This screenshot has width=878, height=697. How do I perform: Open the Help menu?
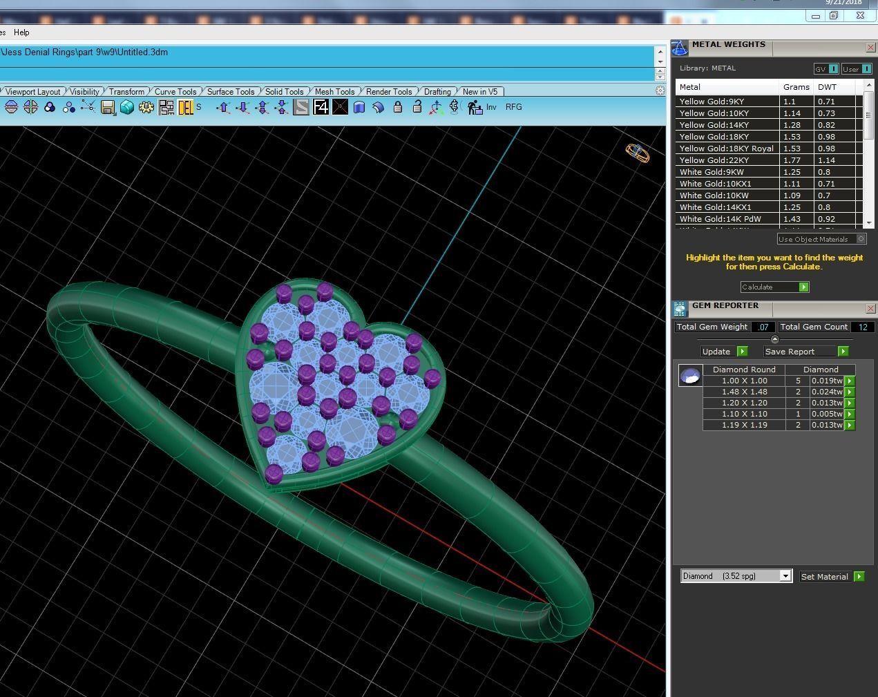(21, 32)
